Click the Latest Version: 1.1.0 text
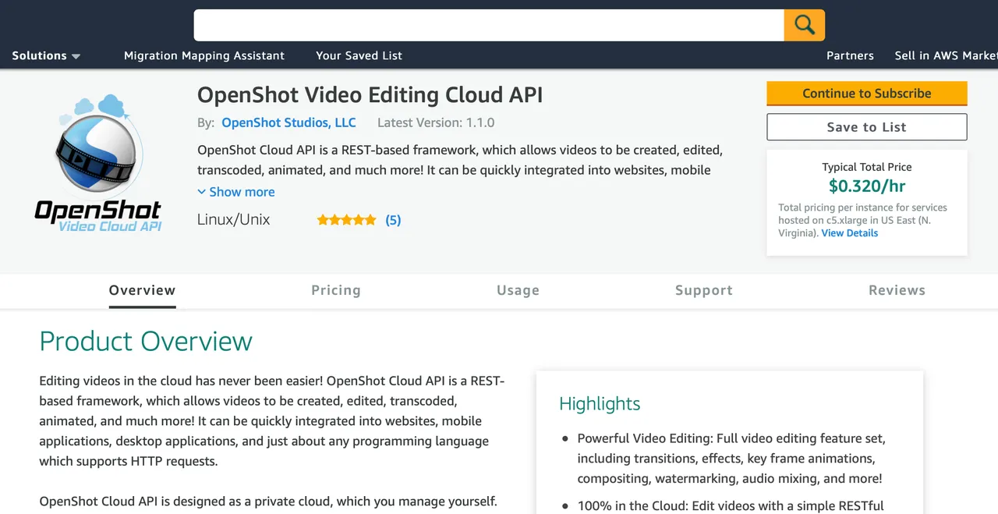The width and height of the screenshot is (998, 514). pos(436,122)
